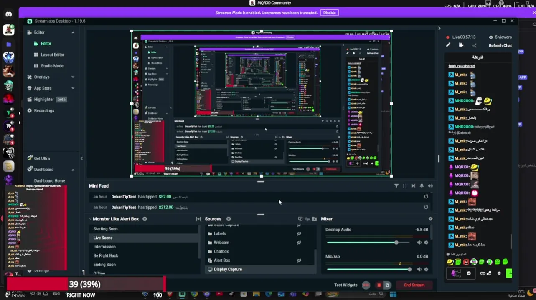This screenshot has height=300, width=536.
Task: Open Highlighter beta in the sidebar
Action: click(46, 100)
